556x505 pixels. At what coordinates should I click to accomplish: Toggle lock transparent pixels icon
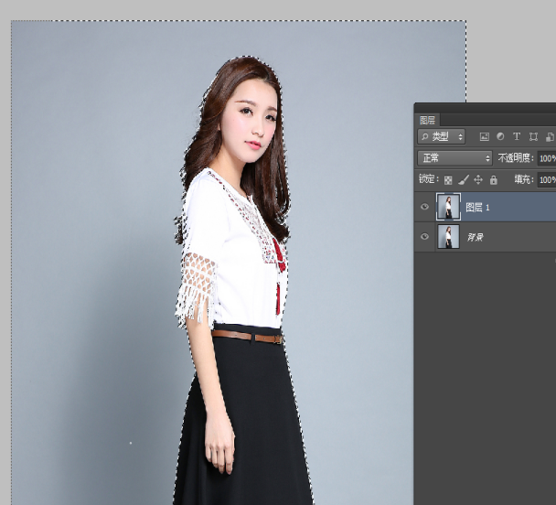pyautogui.click(x=448, y=180)
